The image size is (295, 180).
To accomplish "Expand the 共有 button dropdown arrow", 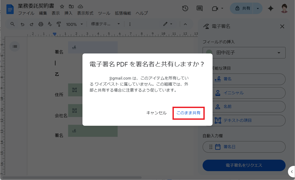I will click(x=258, y=8).
